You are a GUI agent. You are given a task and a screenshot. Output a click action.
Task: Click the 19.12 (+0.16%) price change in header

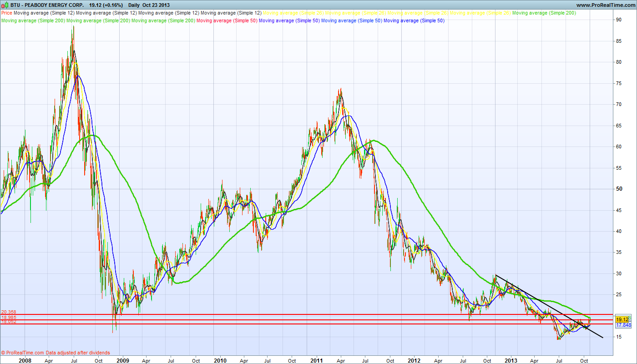coord(106,5)
